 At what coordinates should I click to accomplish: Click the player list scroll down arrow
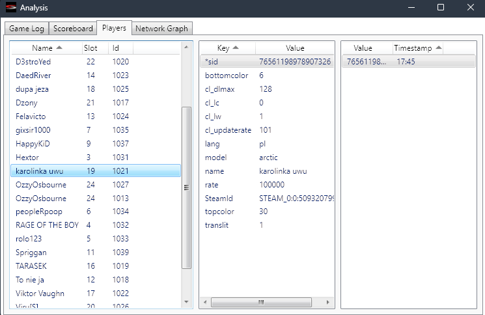coord(186,302)
